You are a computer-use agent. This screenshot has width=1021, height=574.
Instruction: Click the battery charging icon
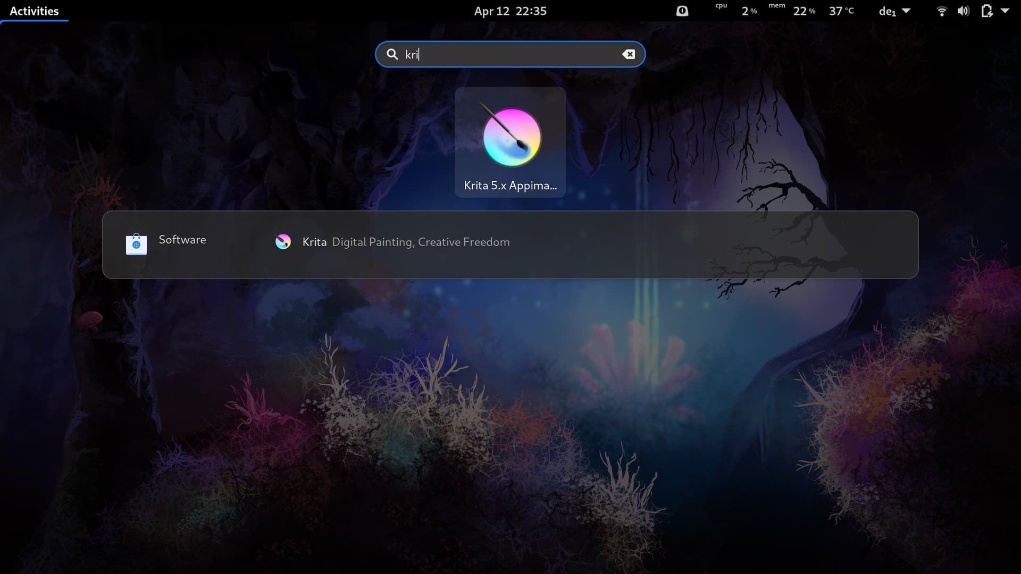[986, 11]
